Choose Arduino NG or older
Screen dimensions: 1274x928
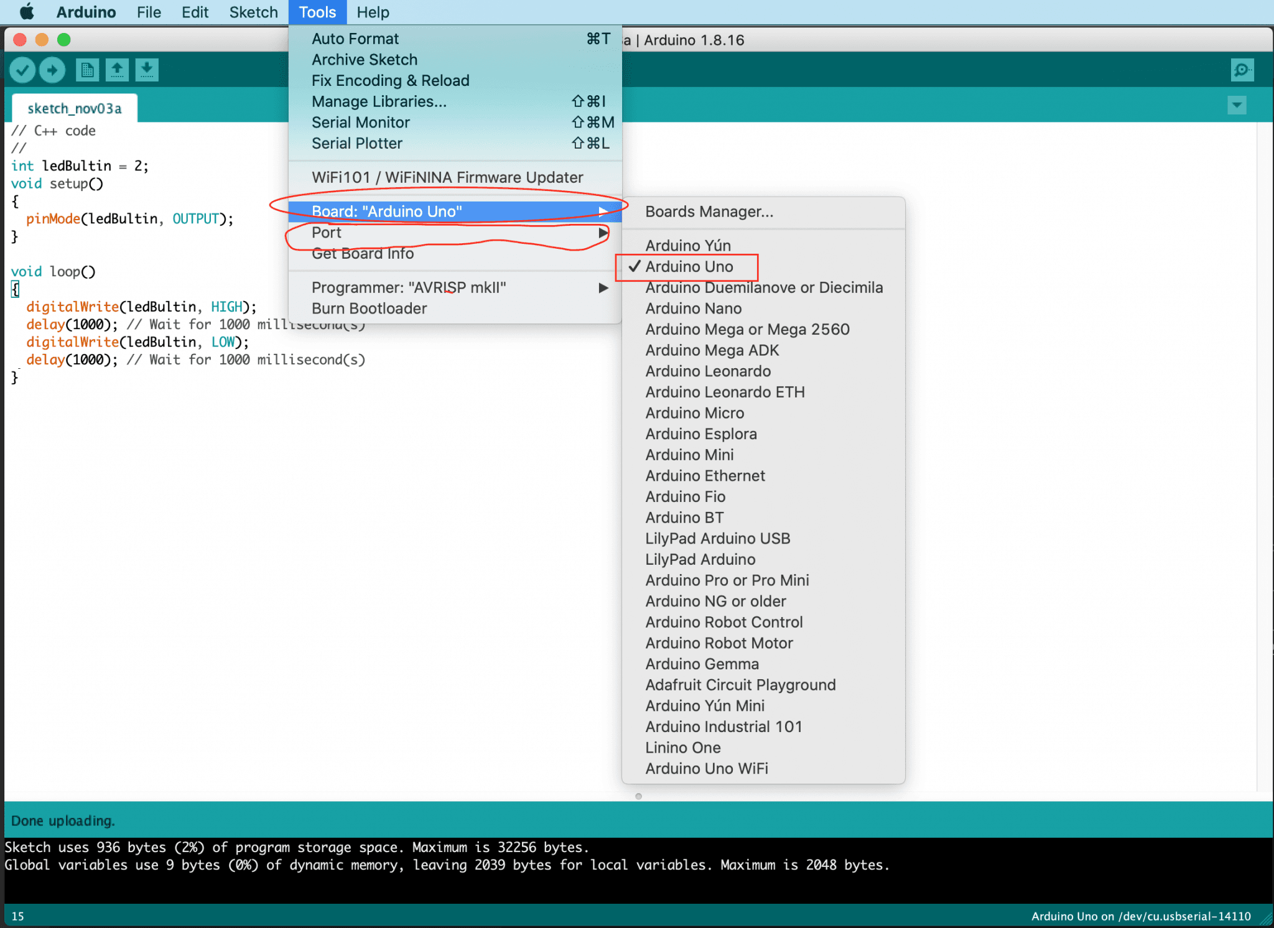point(763,601)
